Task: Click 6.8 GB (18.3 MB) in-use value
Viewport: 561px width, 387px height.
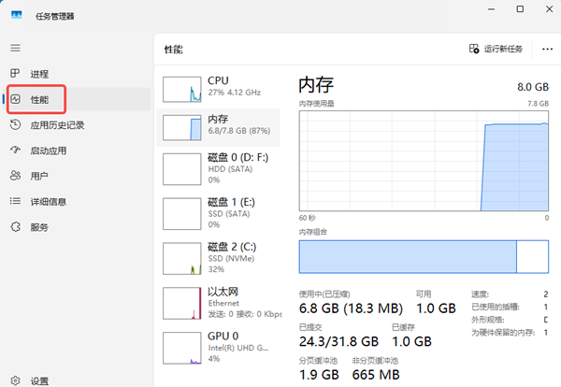Action: click(351, 308)
